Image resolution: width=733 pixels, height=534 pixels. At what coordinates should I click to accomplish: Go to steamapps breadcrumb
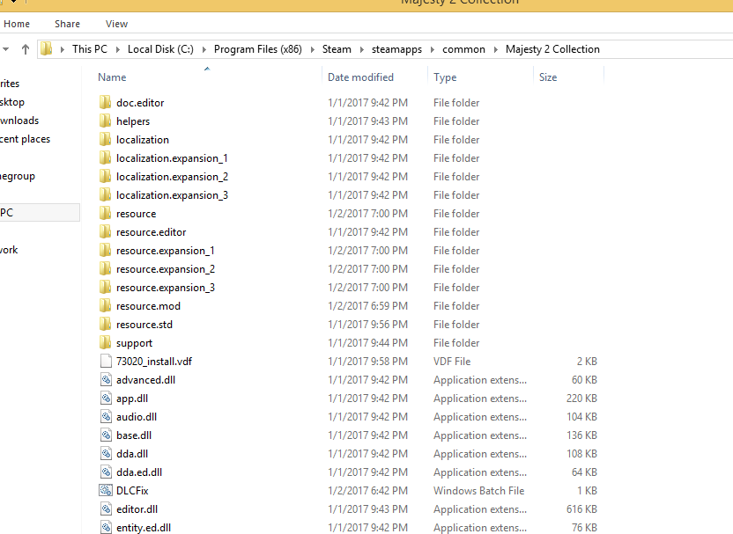[396, 49]
